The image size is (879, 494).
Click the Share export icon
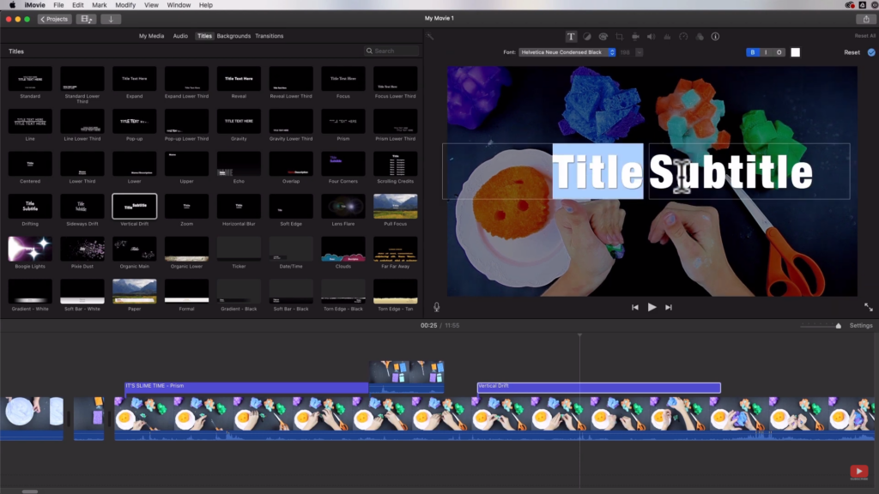(x=866, y=19)
